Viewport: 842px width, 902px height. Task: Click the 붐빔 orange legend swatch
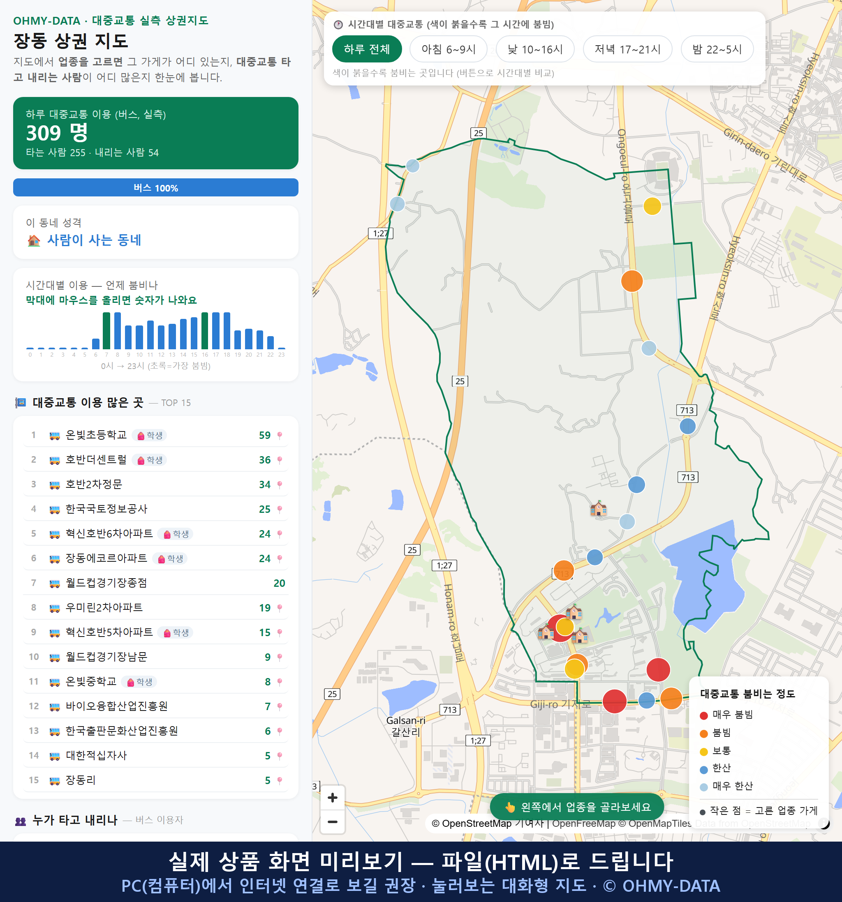(703, 734)
